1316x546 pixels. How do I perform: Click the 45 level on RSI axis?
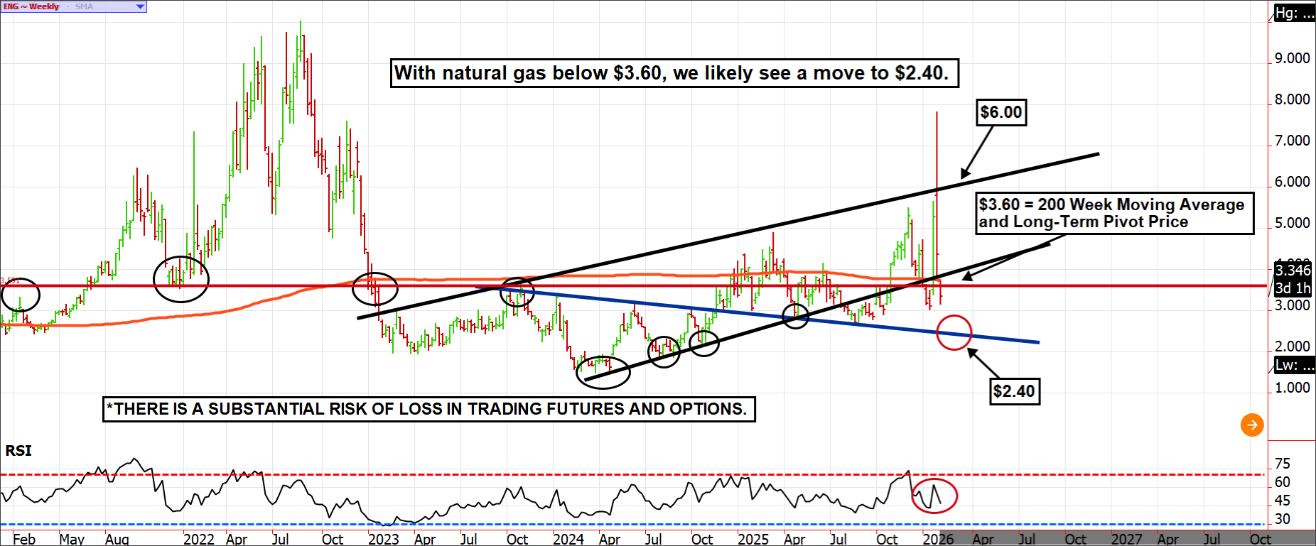tap(1283, 501)
